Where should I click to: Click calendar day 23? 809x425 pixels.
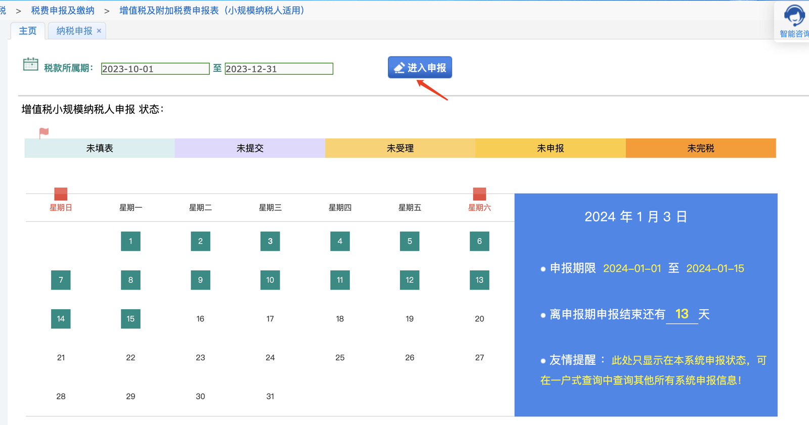[200, 358]
